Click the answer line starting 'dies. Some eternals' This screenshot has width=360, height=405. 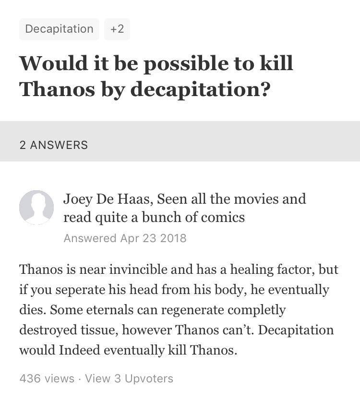152,310
